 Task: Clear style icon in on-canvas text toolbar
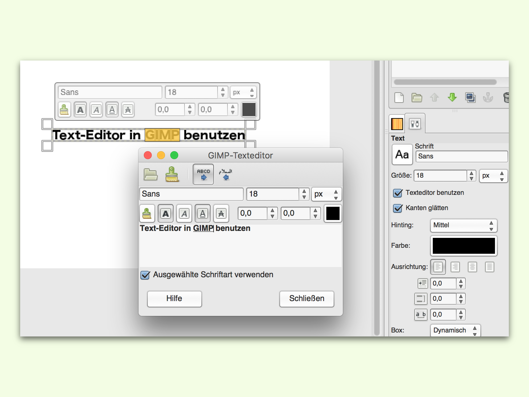click(64, 110)
